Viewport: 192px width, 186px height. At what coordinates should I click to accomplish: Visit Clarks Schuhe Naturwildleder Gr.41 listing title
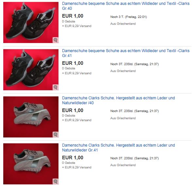point(119,148)
